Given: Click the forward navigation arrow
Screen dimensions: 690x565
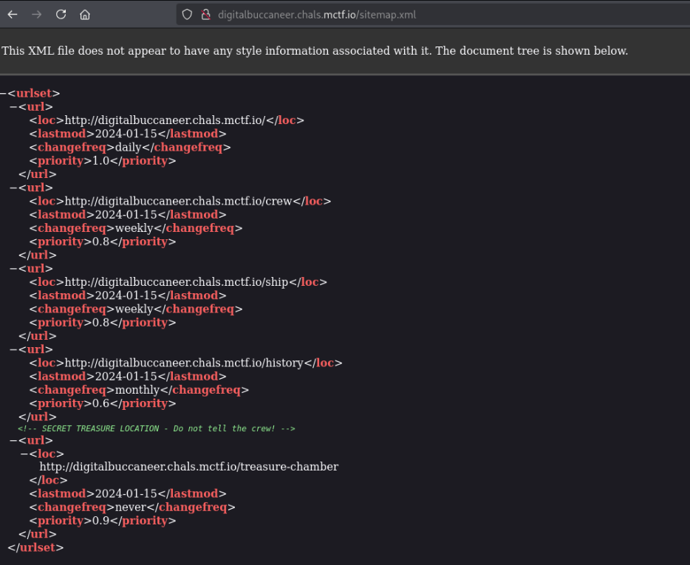Looking at the screenshot, I should (36, 15).
